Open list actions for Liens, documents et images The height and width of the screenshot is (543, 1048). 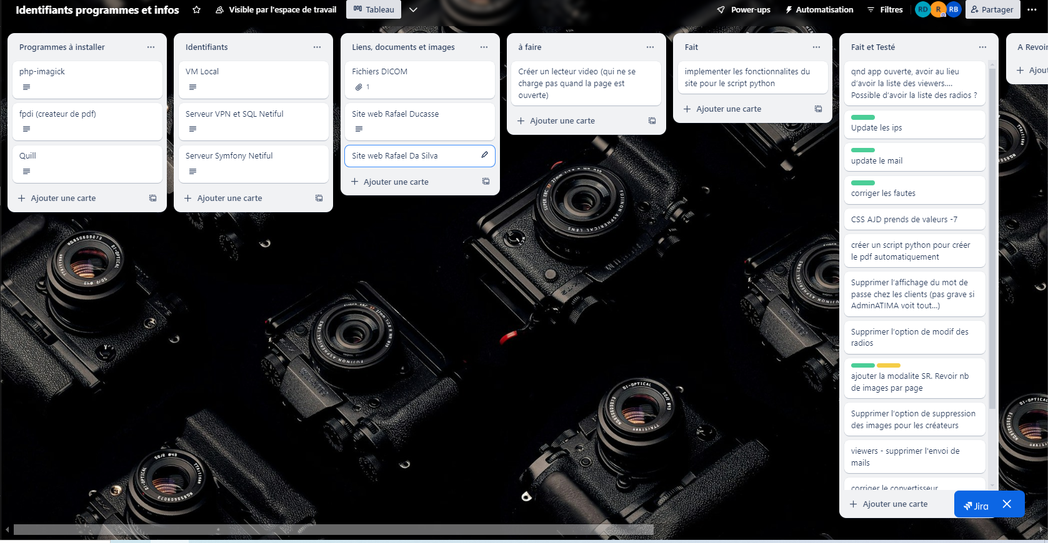pyautogui.click(x=484, y=47)
